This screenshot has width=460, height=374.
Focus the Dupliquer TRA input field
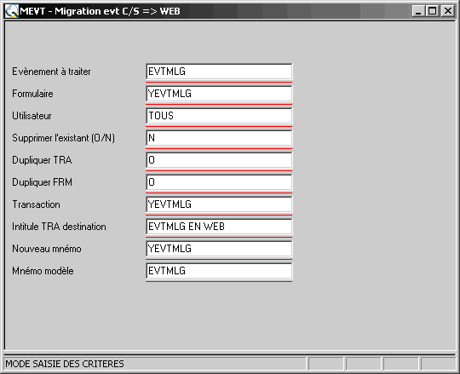219,160
